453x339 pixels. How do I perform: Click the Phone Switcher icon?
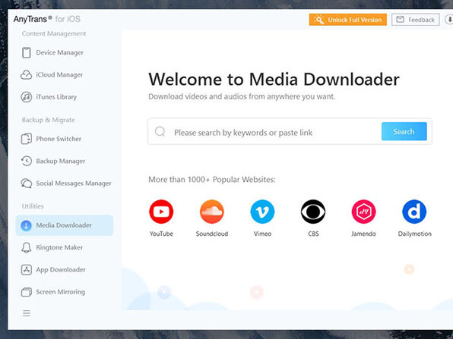pos(27,139)
